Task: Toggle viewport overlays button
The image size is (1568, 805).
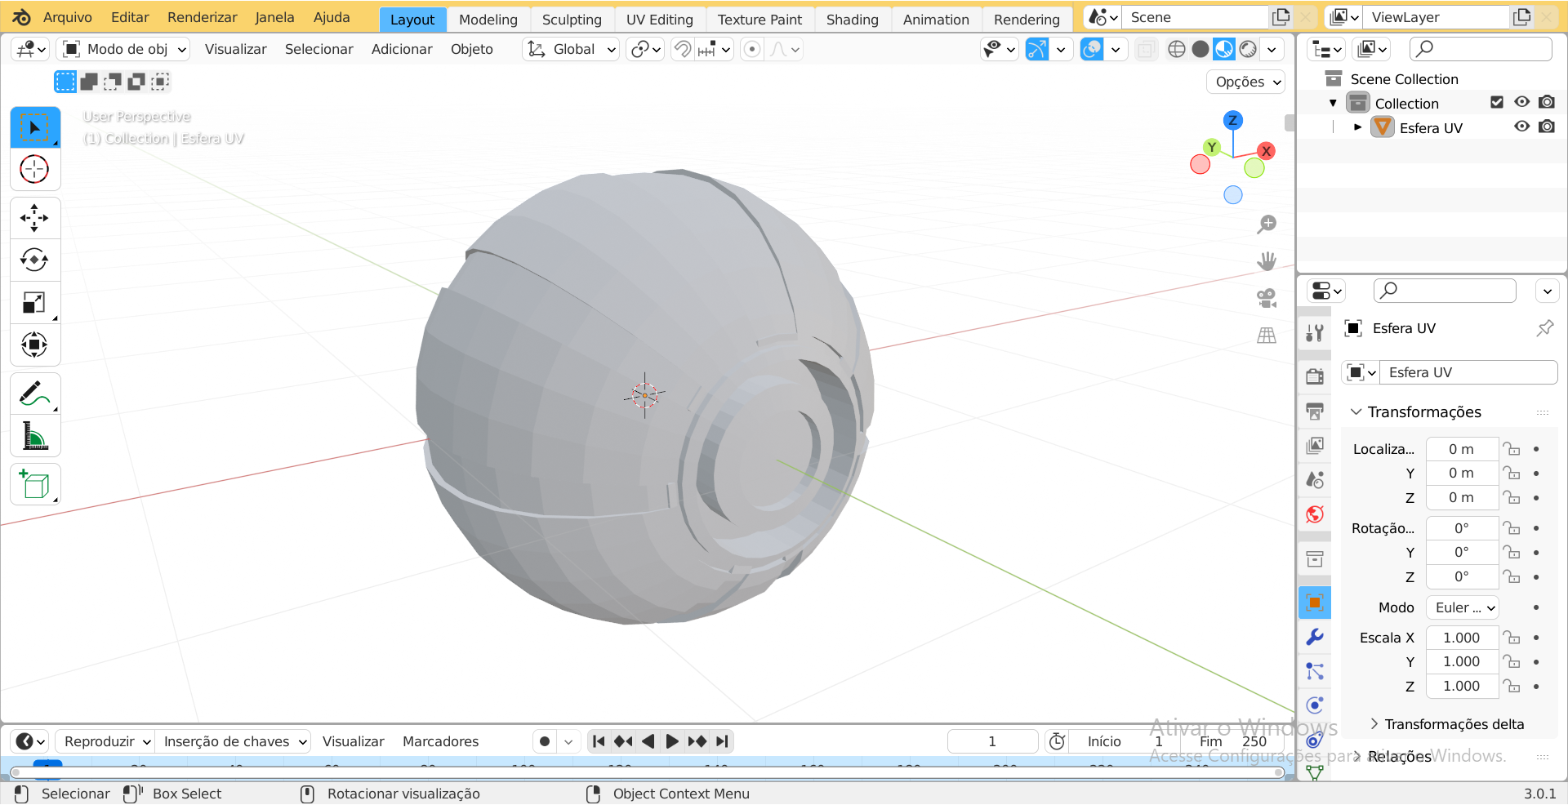Action: point(1092,50)
